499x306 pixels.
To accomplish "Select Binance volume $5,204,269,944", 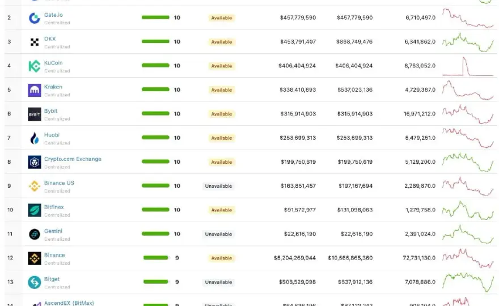I will coord(295,258).
